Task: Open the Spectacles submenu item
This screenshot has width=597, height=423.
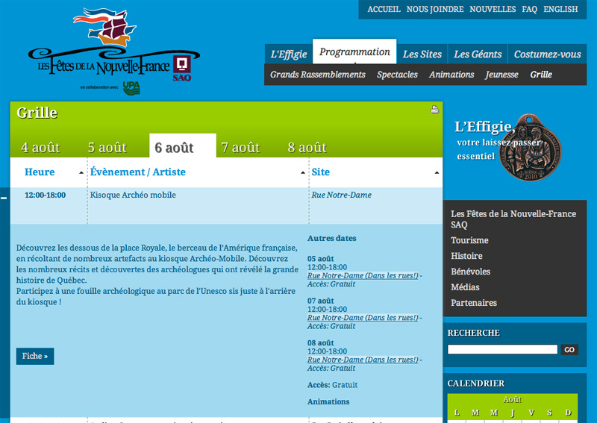Action: click(397, 75)
